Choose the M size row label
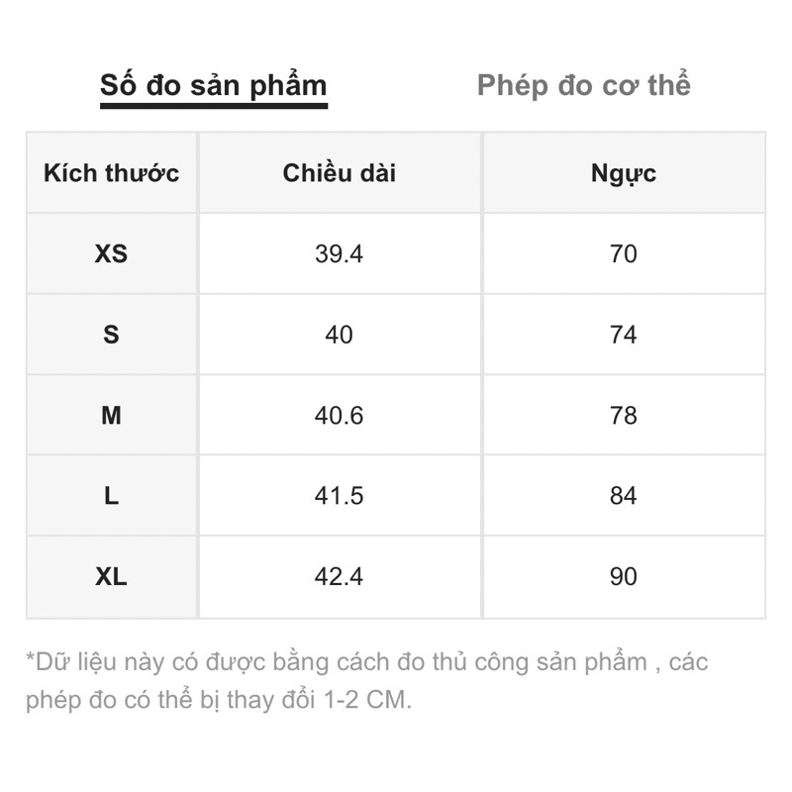This screenshot has width=792, height=792. click(112, 416)
